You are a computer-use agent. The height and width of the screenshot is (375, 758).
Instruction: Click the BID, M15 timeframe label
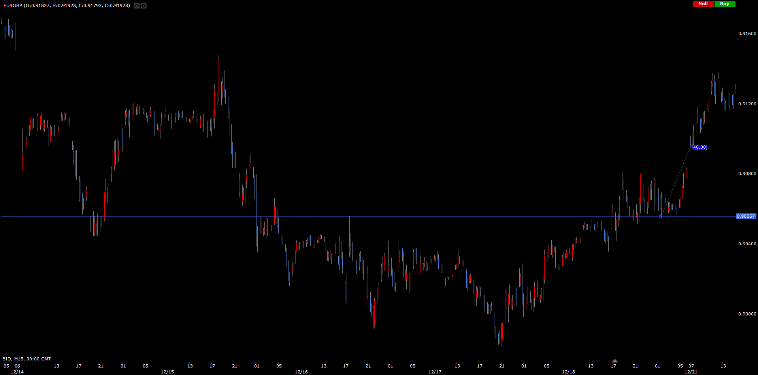(x=26, y=359)
